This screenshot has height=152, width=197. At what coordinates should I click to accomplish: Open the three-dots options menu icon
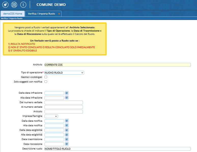coord(23,5)
